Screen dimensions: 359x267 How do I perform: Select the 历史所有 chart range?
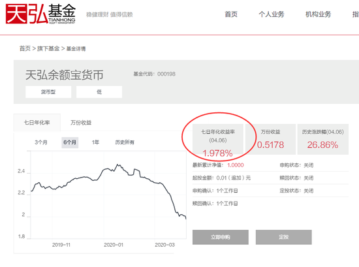click(125, 142)
